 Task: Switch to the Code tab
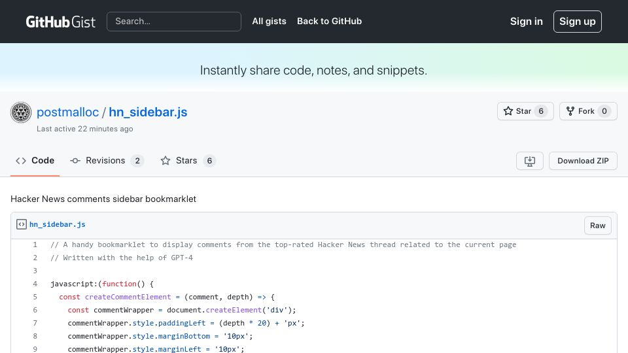35,161
